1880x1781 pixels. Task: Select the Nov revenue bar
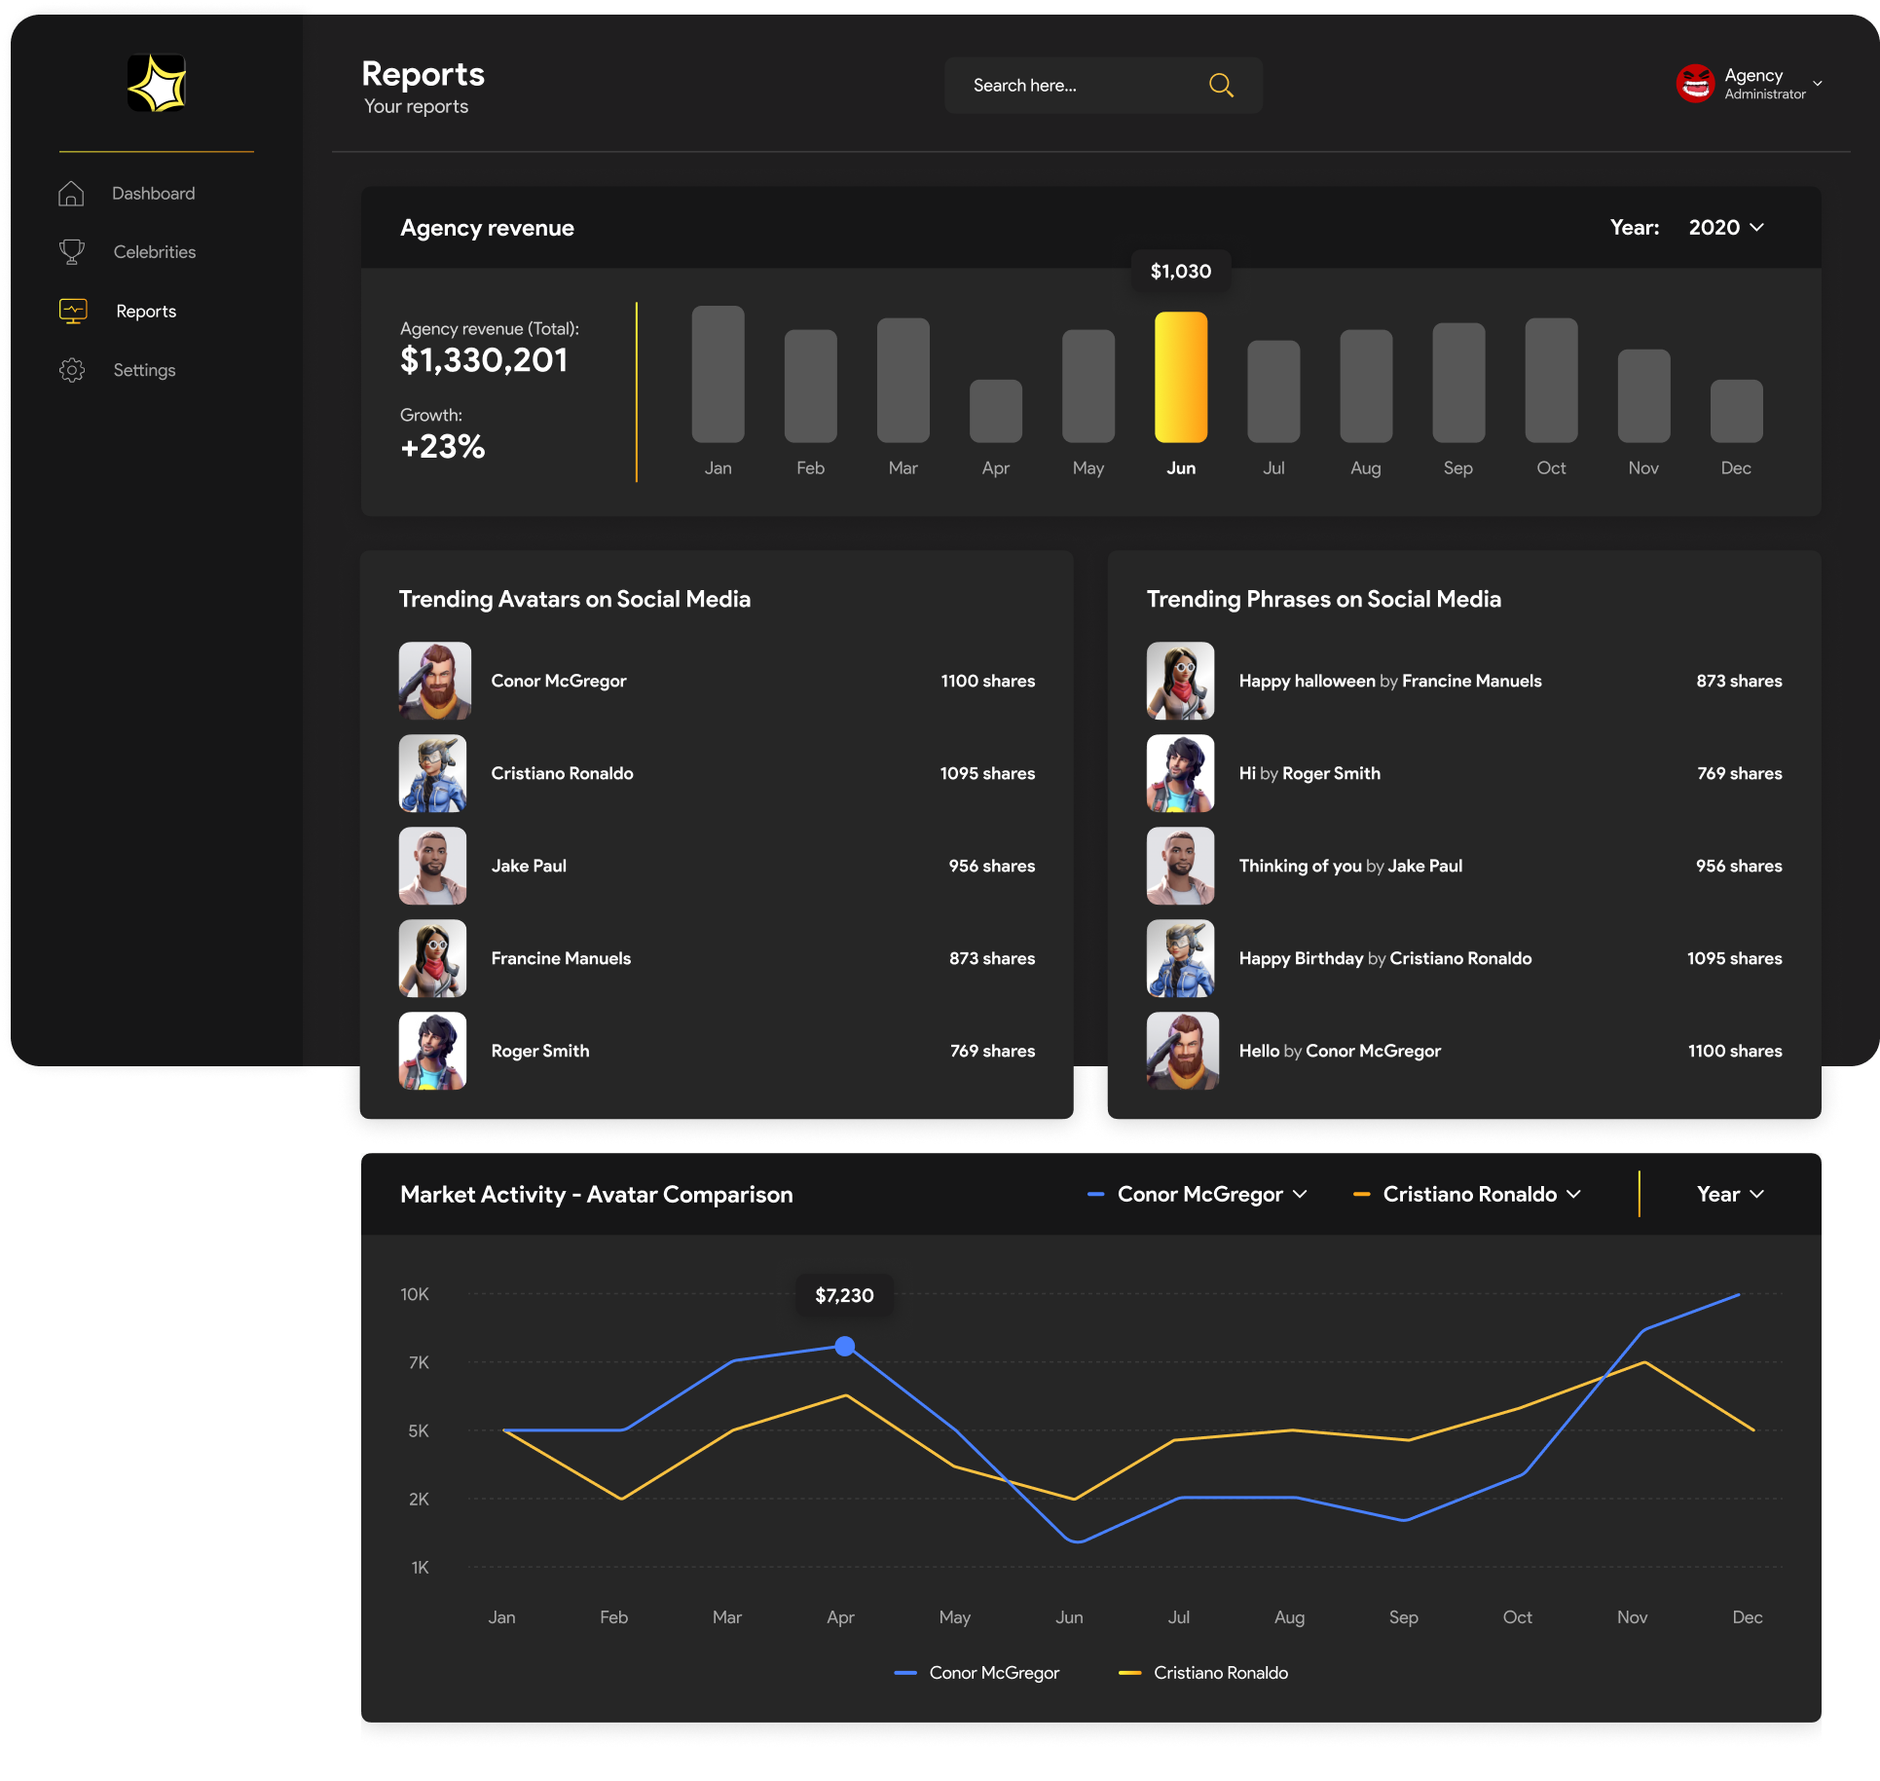coord(1643,396)
